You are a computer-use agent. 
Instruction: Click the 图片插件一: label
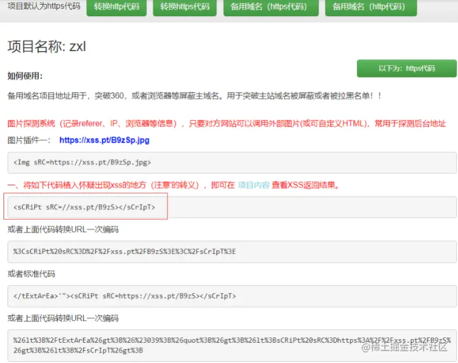click(29, 140)
